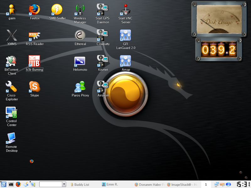Click the panel quick-launch icon right of Firefox

(x=26, y=184)
